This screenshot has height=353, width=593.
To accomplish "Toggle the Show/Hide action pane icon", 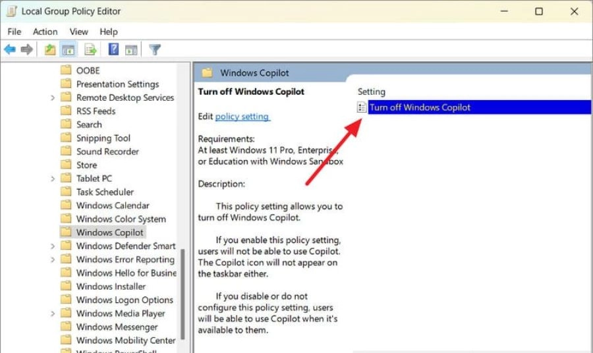I will click(131, 49).
